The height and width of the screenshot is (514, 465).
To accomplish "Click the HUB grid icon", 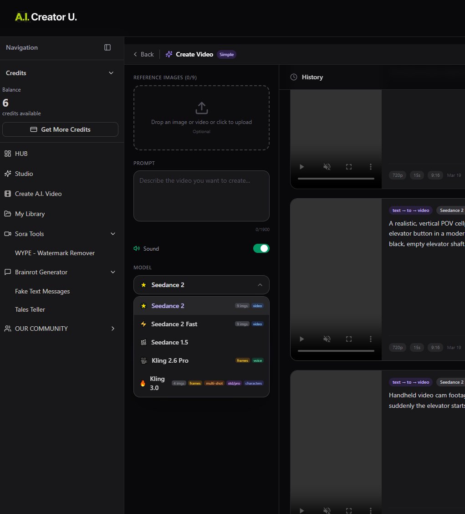I will coord(8,154).
